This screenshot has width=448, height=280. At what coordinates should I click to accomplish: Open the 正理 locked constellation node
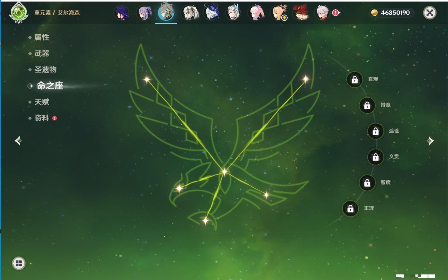(350, 209)
